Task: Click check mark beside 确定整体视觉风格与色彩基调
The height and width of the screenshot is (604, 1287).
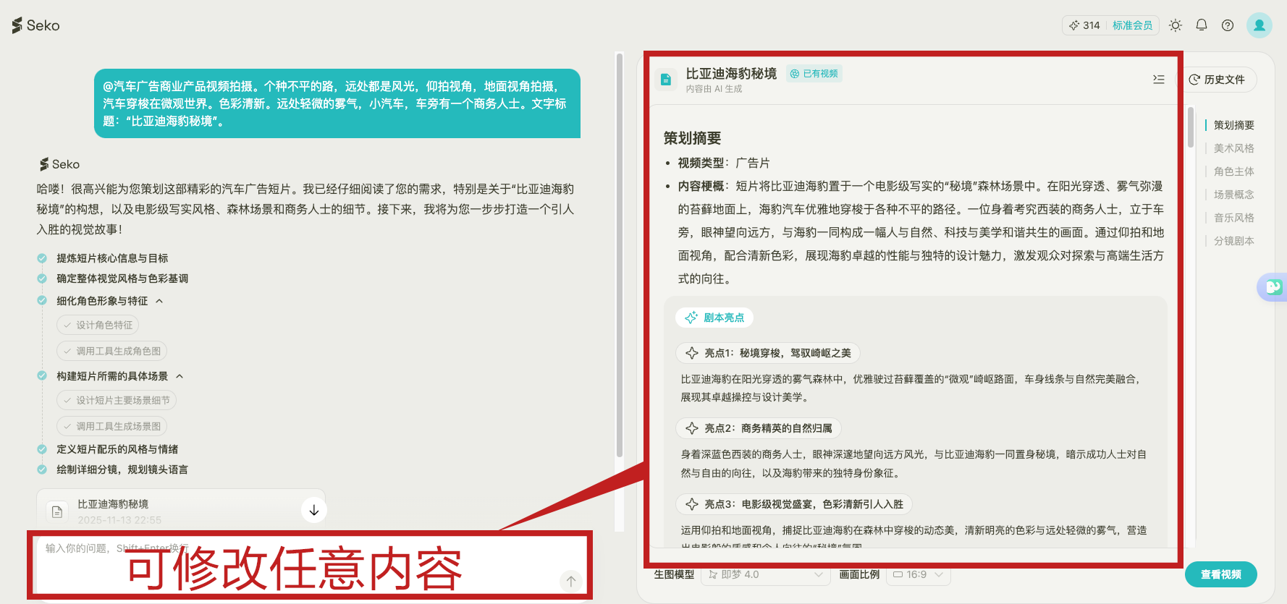Action: click(x=42, y=278)
